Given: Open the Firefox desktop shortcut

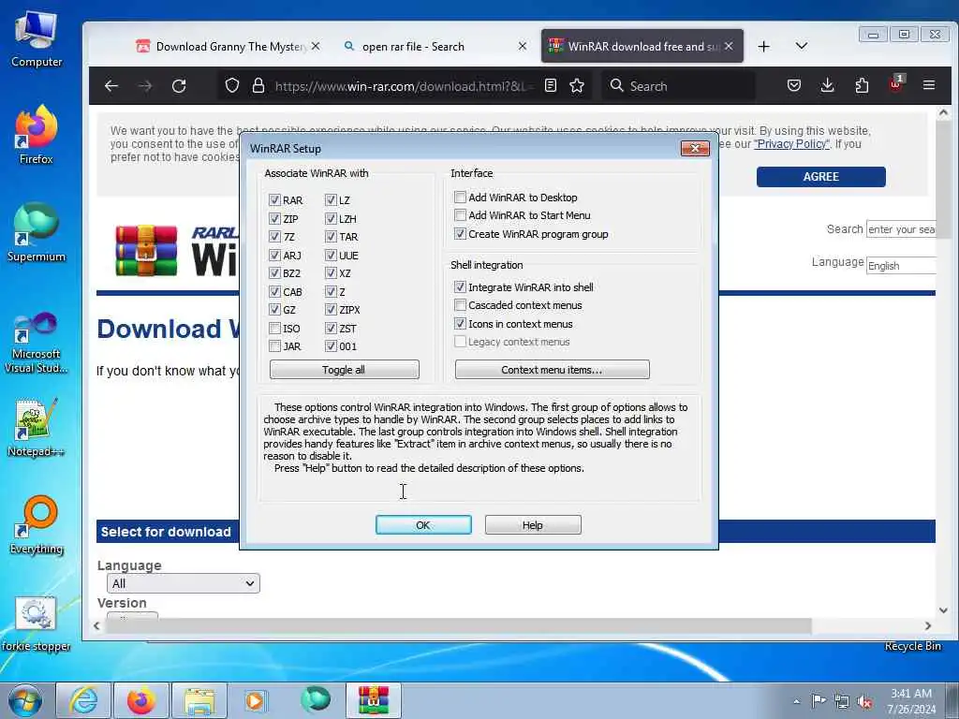Looking at the screenshot, I should 37,135.
